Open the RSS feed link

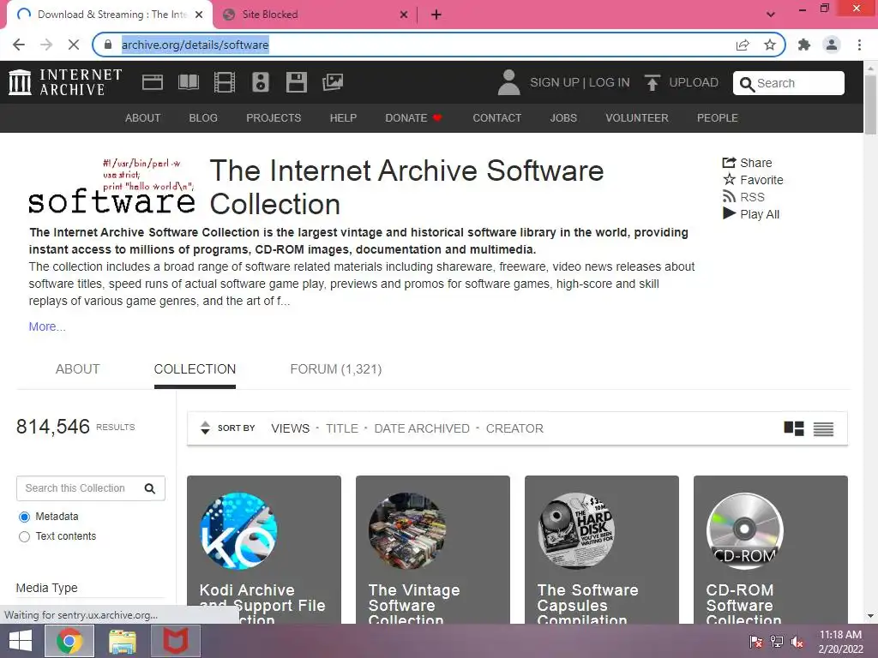coord(743,197)
